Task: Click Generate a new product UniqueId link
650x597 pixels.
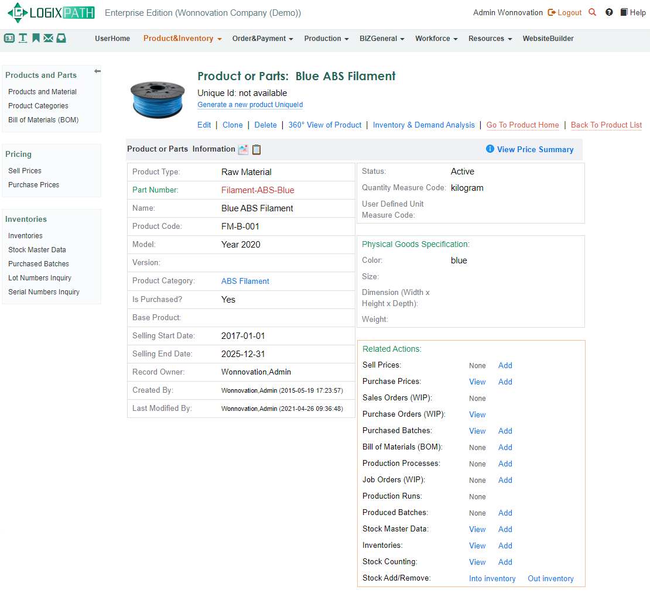Action: tap(250, 105)
